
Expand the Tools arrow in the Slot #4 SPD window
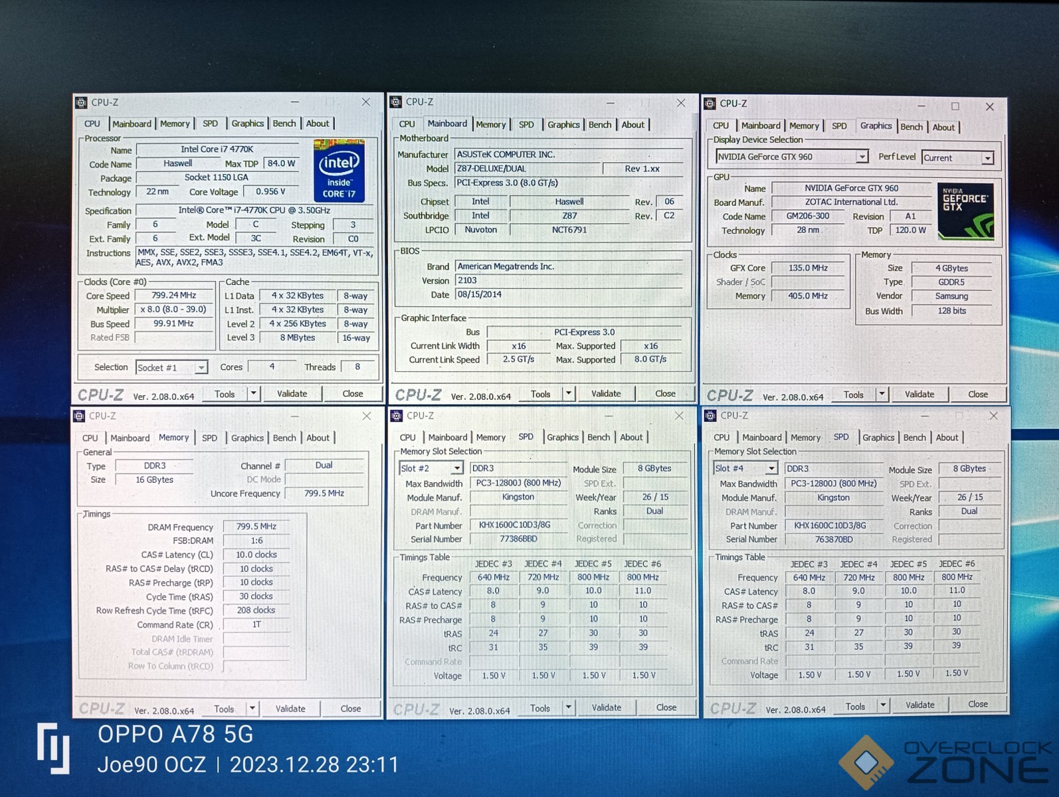coord(883,705)
